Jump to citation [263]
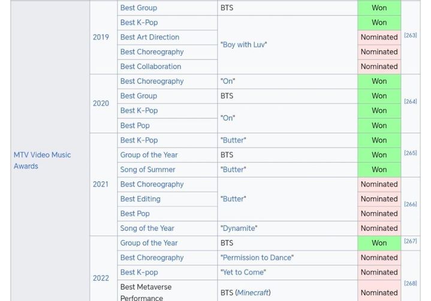 click(411, 35)
